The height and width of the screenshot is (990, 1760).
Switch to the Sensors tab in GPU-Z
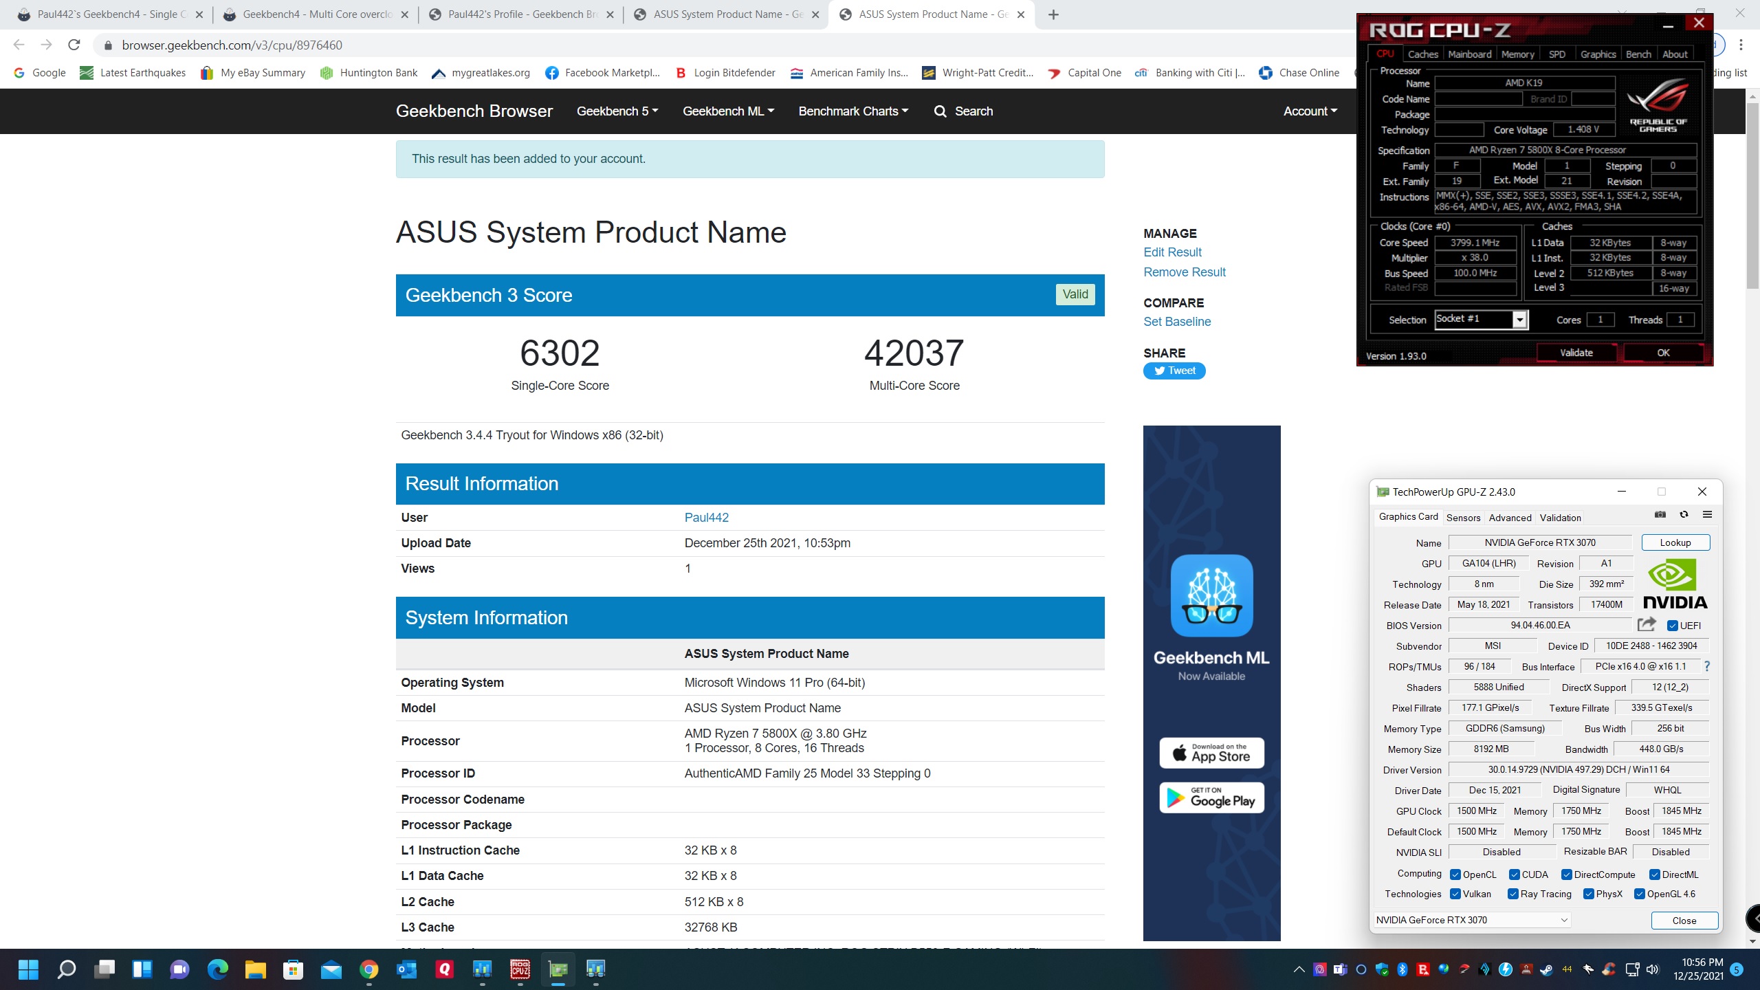click(1463, 518)
